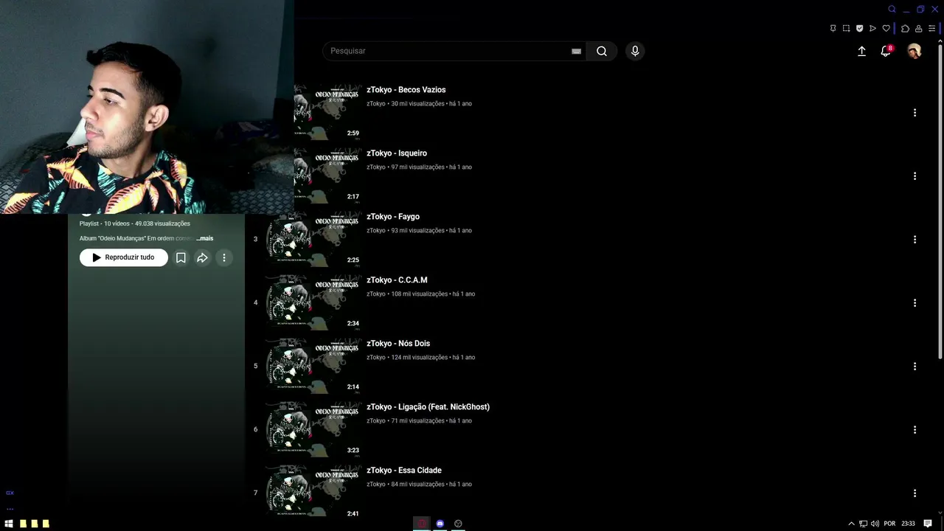
Task: Bookmark page with the heart icon
Action: click(886, 29)
